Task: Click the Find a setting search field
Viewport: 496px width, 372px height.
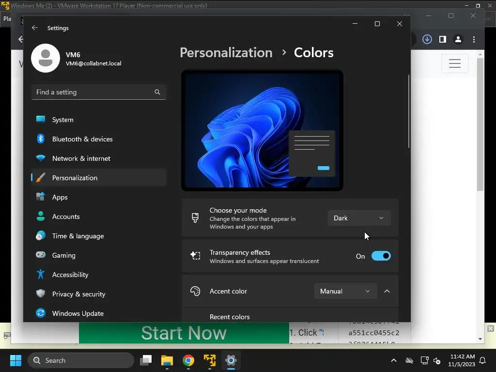Action: tap(99, 92)
